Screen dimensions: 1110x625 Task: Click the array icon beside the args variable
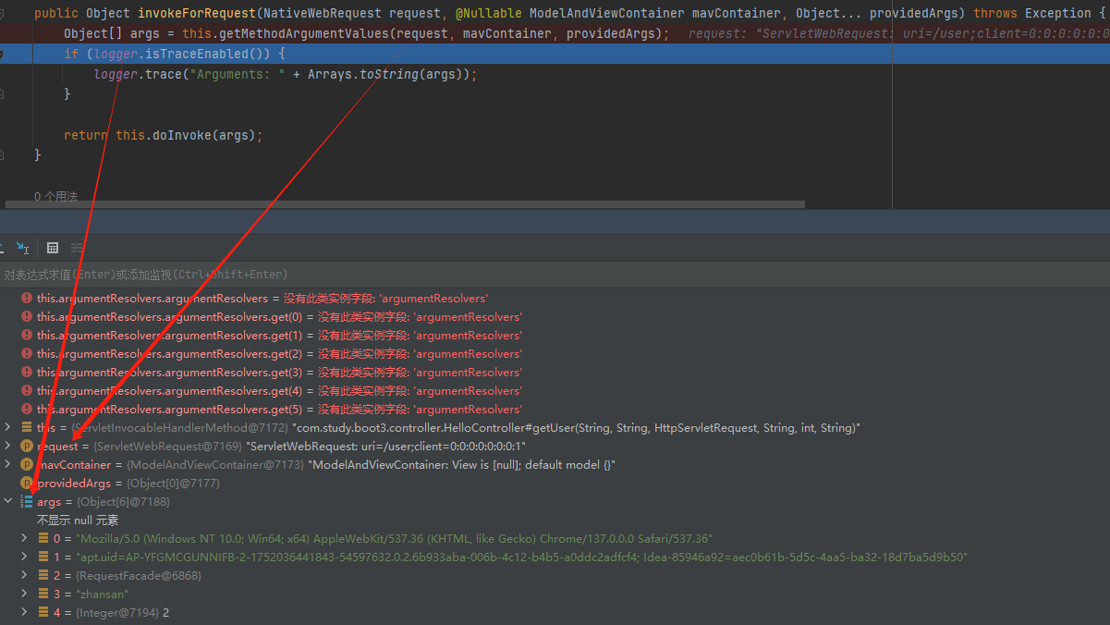click(x=27, y=502)
